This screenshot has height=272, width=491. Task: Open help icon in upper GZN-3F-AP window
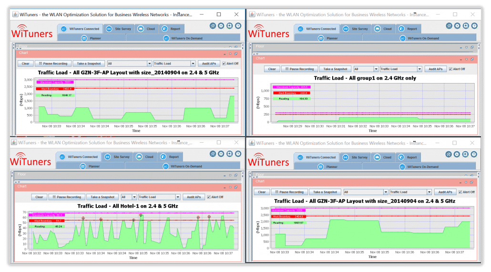pyautogui.click(x=238, y=26)
